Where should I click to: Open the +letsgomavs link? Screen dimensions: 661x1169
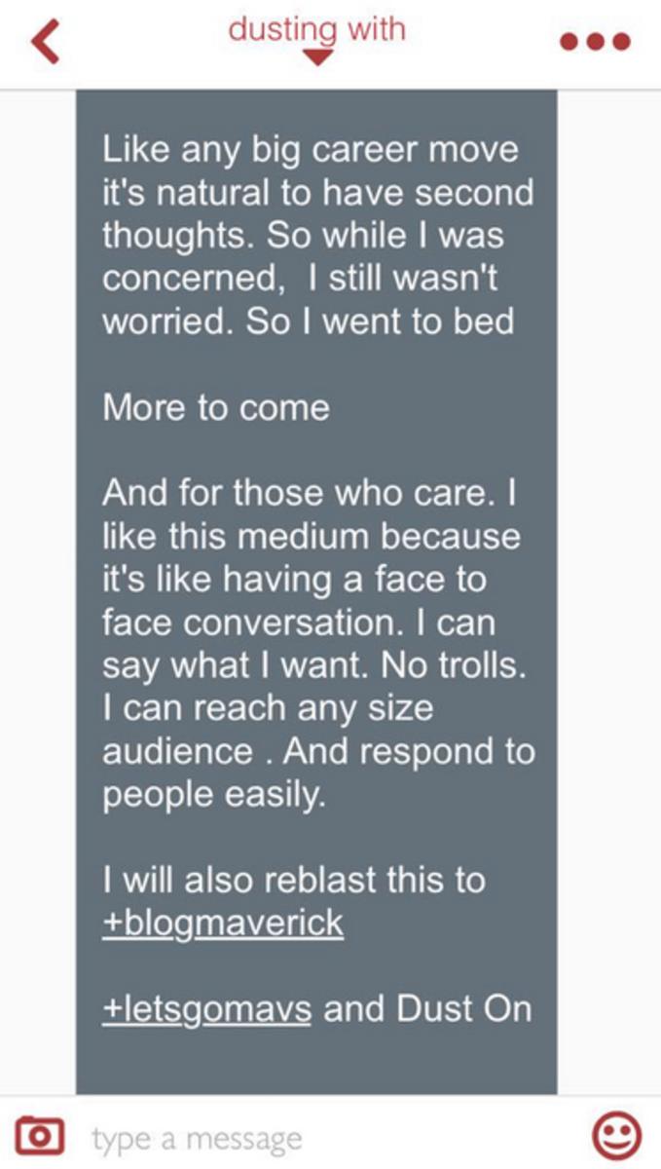click(x=206, y=1008)
